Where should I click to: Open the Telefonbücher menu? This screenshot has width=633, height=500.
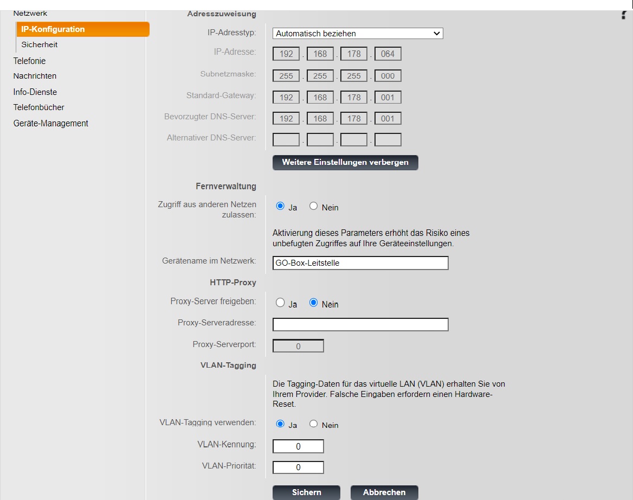point(39,107)
